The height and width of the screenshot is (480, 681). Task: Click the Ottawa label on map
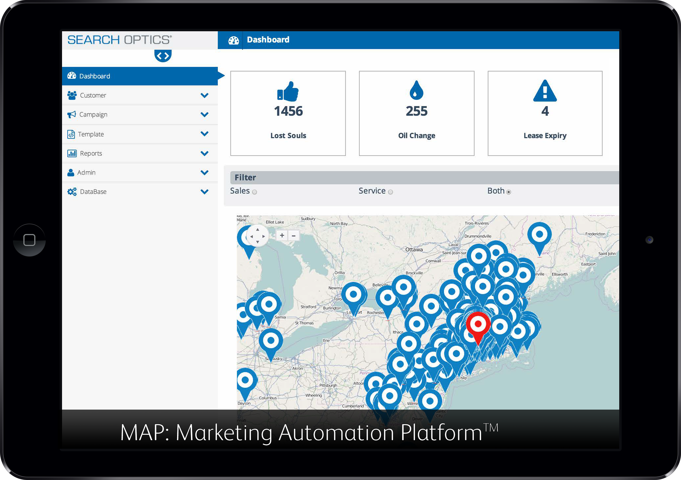click(x=414, y=250)
